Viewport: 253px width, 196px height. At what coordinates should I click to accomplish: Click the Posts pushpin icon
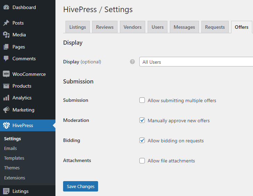click(6, 23)
